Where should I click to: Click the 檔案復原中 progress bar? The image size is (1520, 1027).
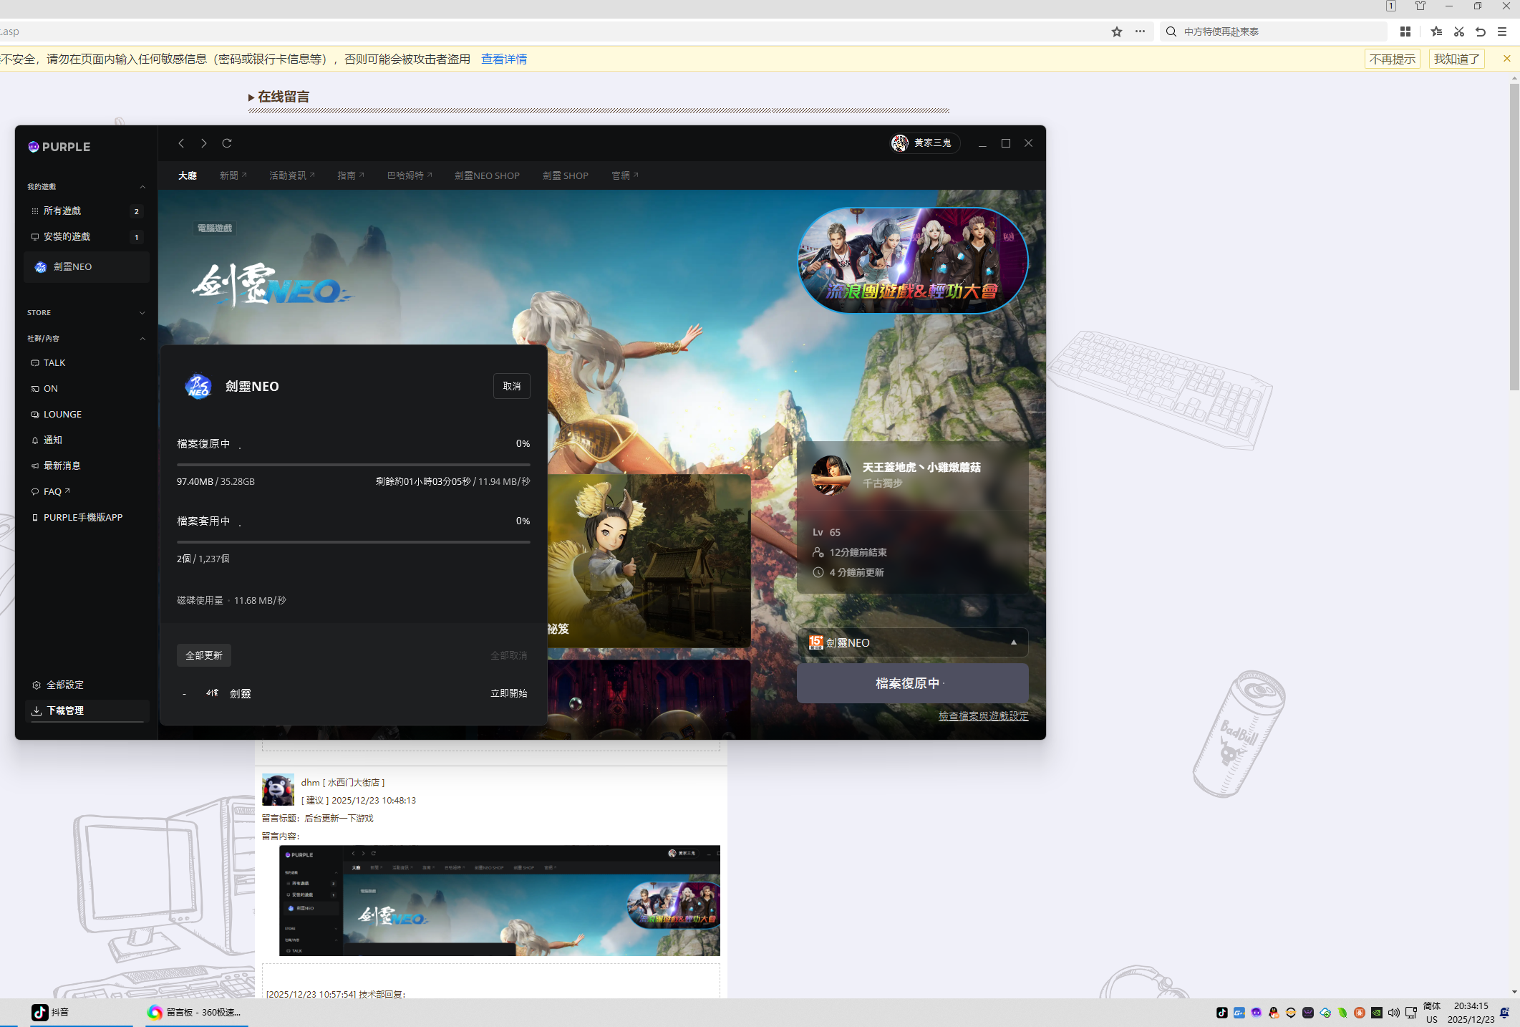point(353,464)
